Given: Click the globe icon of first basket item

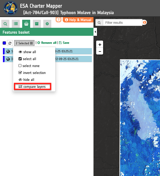Looking at the screenshot, I should coord(8,51).
